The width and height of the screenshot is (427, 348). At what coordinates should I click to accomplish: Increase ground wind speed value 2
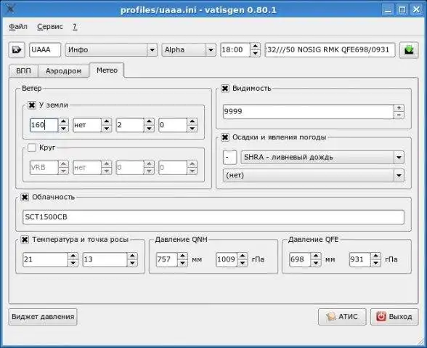149,121
